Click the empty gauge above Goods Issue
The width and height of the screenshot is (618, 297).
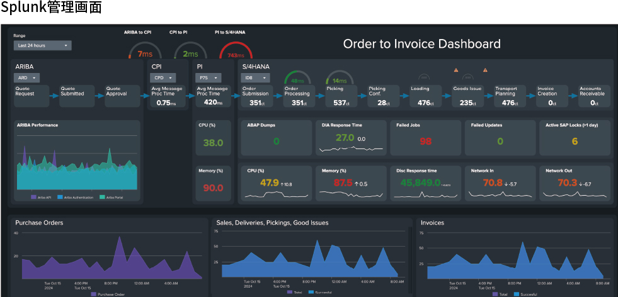pyautogui.click(x=468, y=77)
